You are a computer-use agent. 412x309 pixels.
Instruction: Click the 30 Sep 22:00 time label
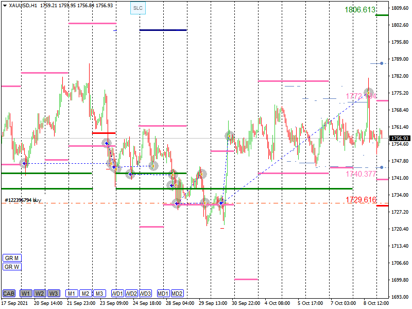pos(246,303)
